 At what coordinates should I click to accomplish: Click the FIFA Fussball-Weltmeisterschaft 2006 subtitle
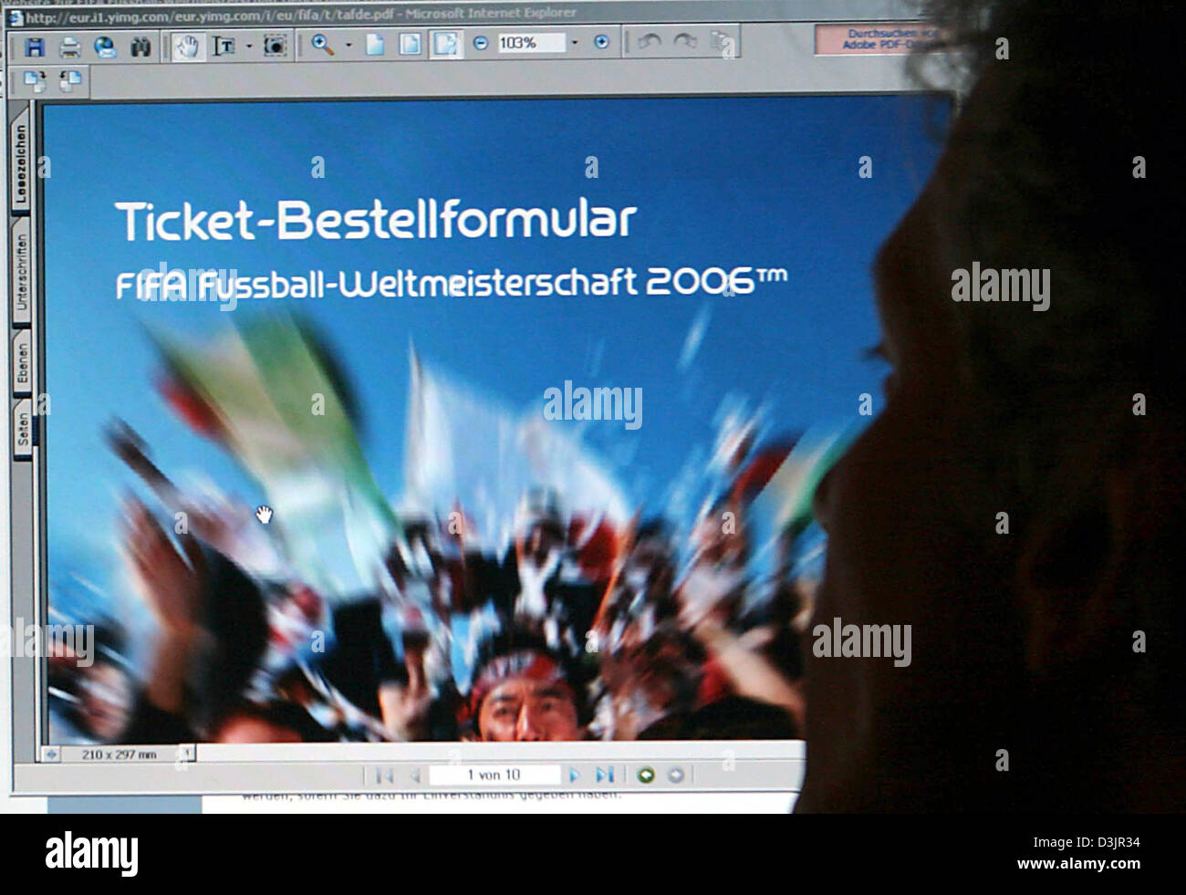(x=451, y=283)
